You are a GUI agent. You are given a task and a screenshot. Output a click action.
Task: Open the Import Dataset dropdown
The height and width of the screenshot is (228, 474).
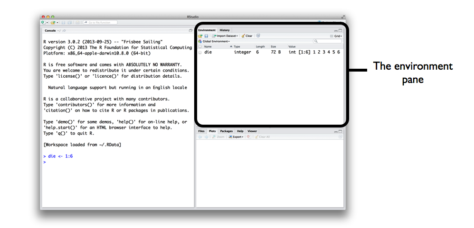pos(225,36)
